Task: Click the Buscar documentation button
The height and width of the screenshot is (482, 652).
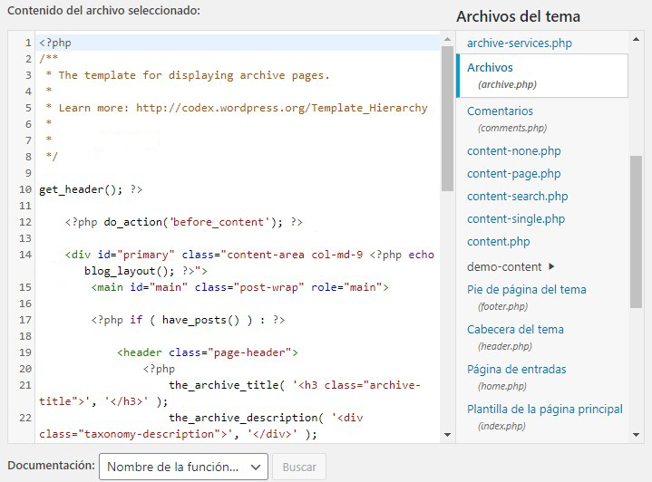Action: click(299, 467)
